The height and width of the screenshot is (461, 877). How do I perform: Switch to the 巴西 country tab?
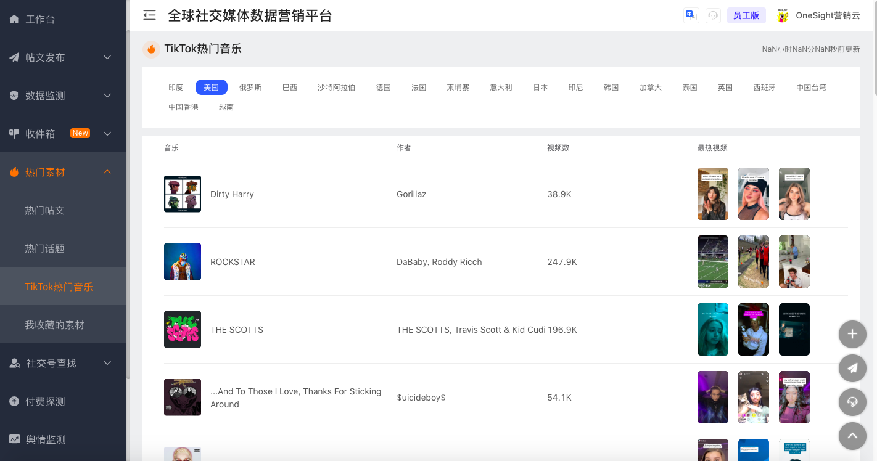(290, 88)
